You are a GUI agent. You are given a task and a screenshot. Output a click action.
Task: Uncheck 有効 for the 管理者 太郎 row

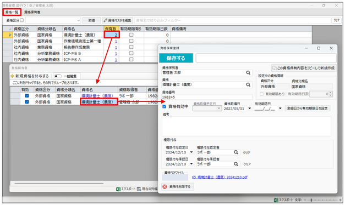pos(27,102)
